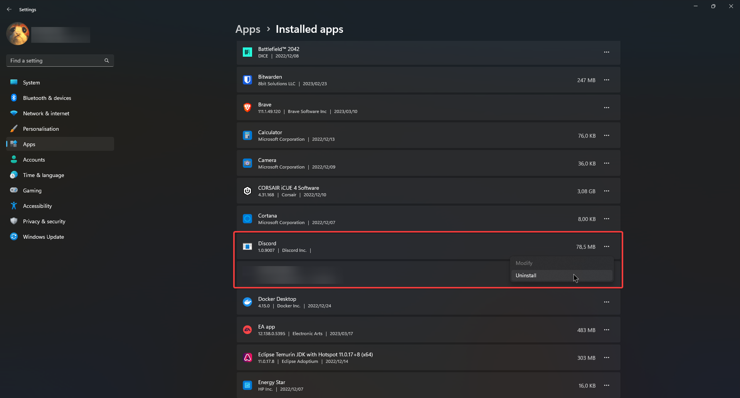Click the Brave lion app icon
This screenshot has height=398, width=740.
coord(247,108)
